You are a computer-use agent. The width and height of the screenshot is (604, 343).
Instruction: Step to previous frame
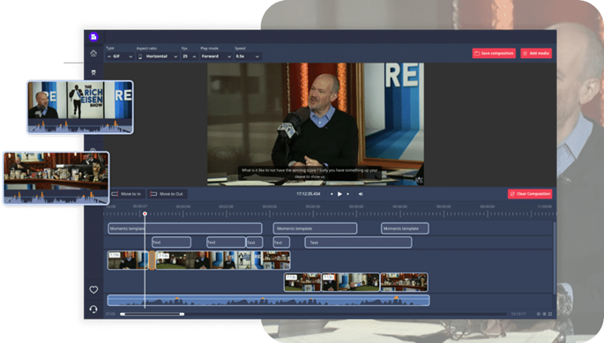coord(332,194)
